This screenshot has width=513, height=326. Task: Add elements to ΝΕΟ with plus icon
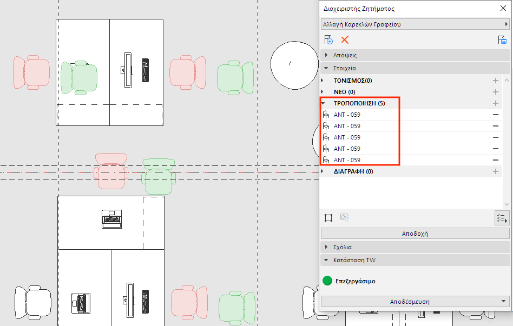point(496,92)
